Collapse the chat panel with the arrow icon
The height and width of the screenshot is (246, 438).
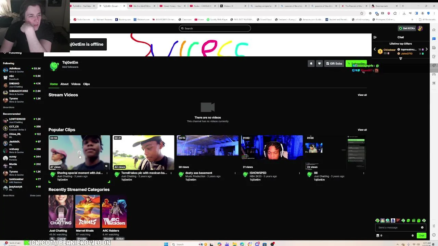point(375,37)
